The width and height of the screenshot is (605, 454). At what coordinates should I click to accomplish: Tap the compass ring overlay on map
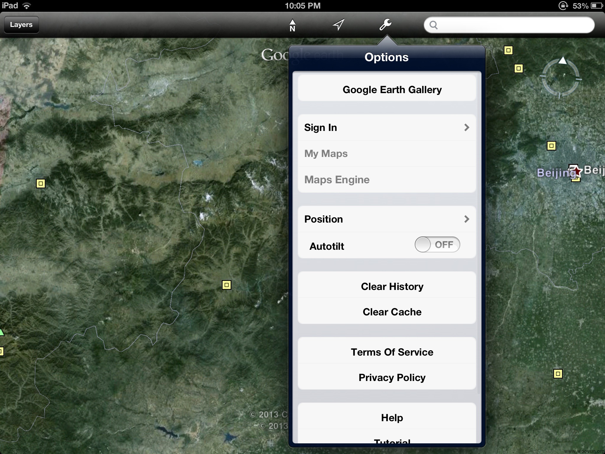coord(560,77)
